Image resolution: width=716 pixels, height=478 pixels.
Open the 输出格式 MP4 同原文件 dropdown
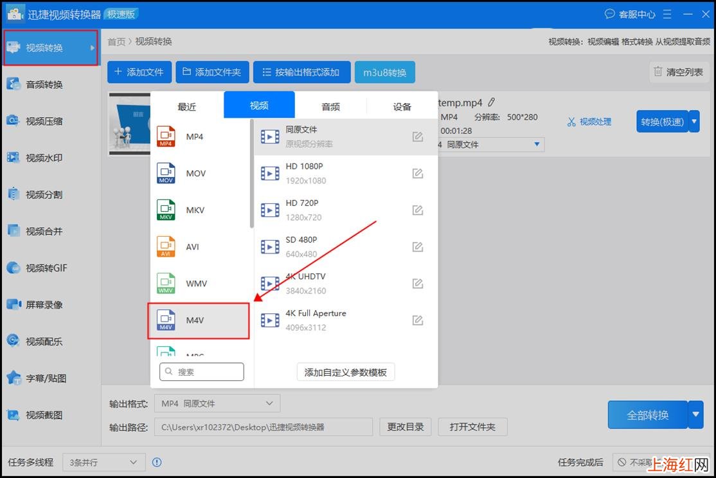tap(217, 403)
